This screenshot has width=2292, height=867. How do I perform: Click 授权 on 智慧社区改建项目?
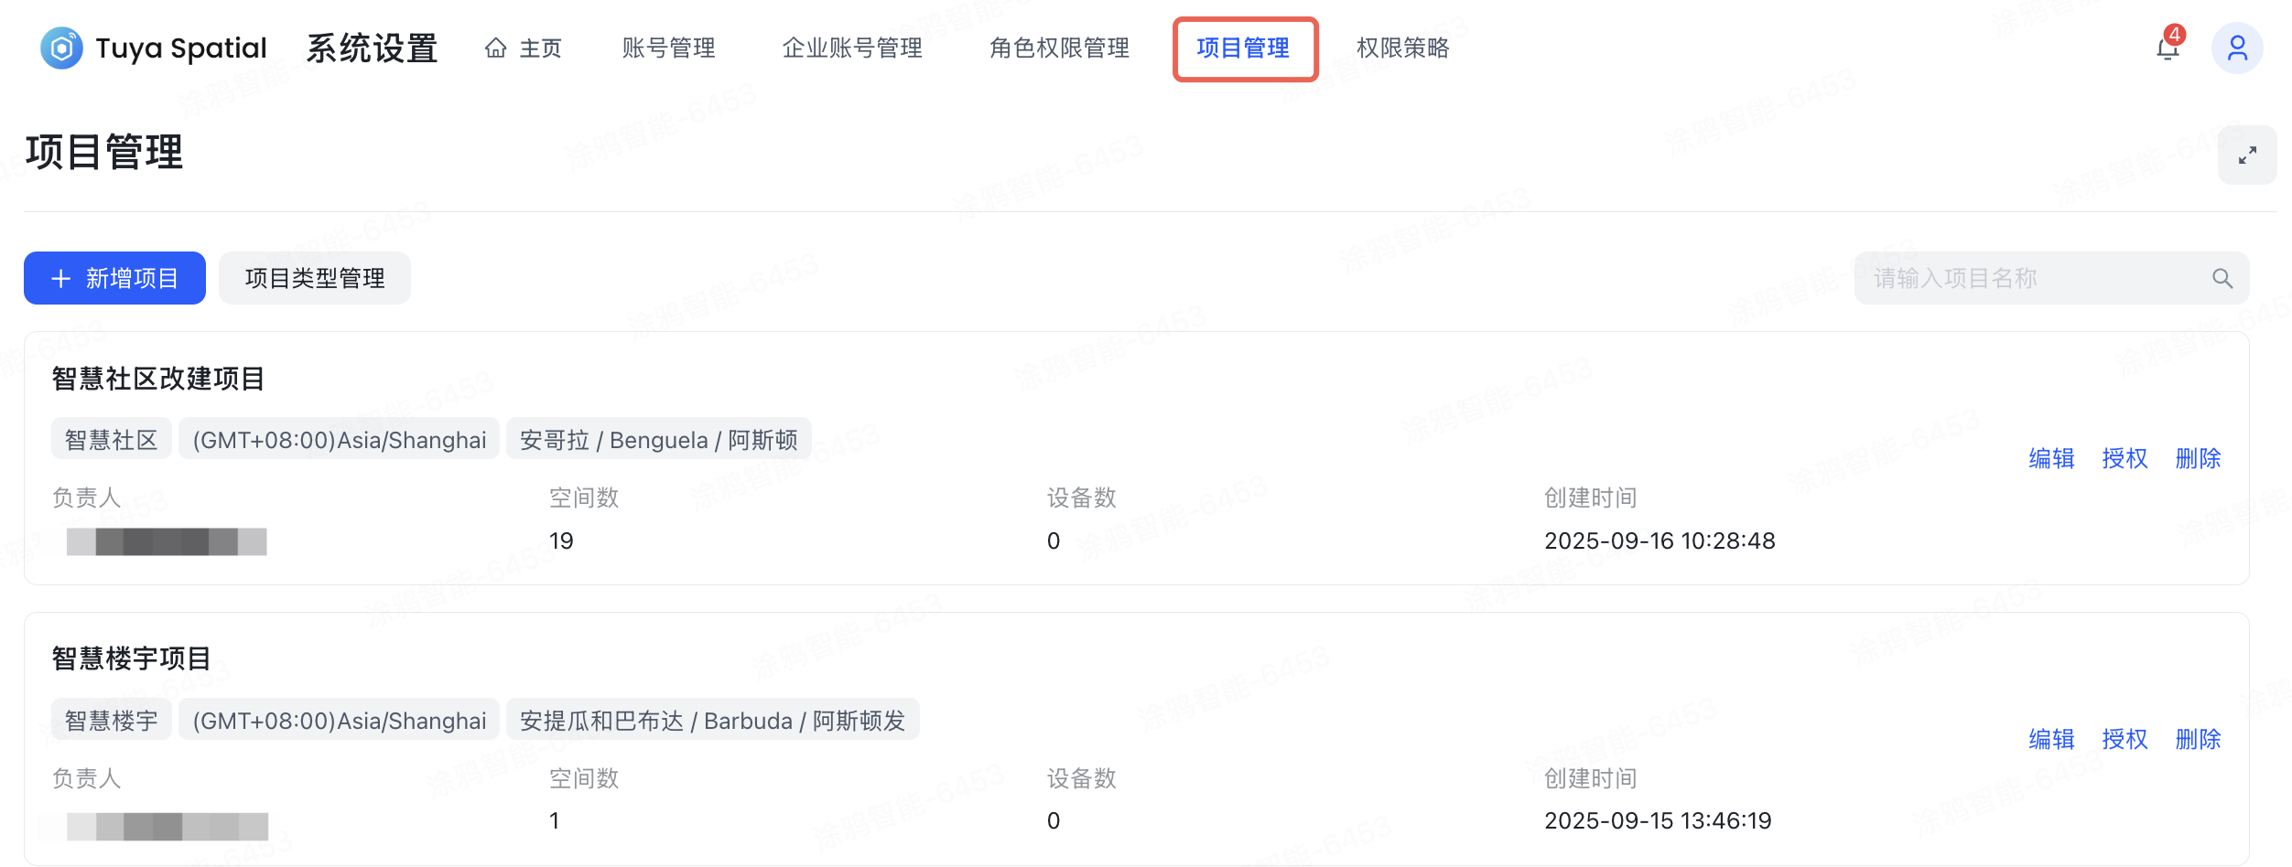pos(2124,458)
